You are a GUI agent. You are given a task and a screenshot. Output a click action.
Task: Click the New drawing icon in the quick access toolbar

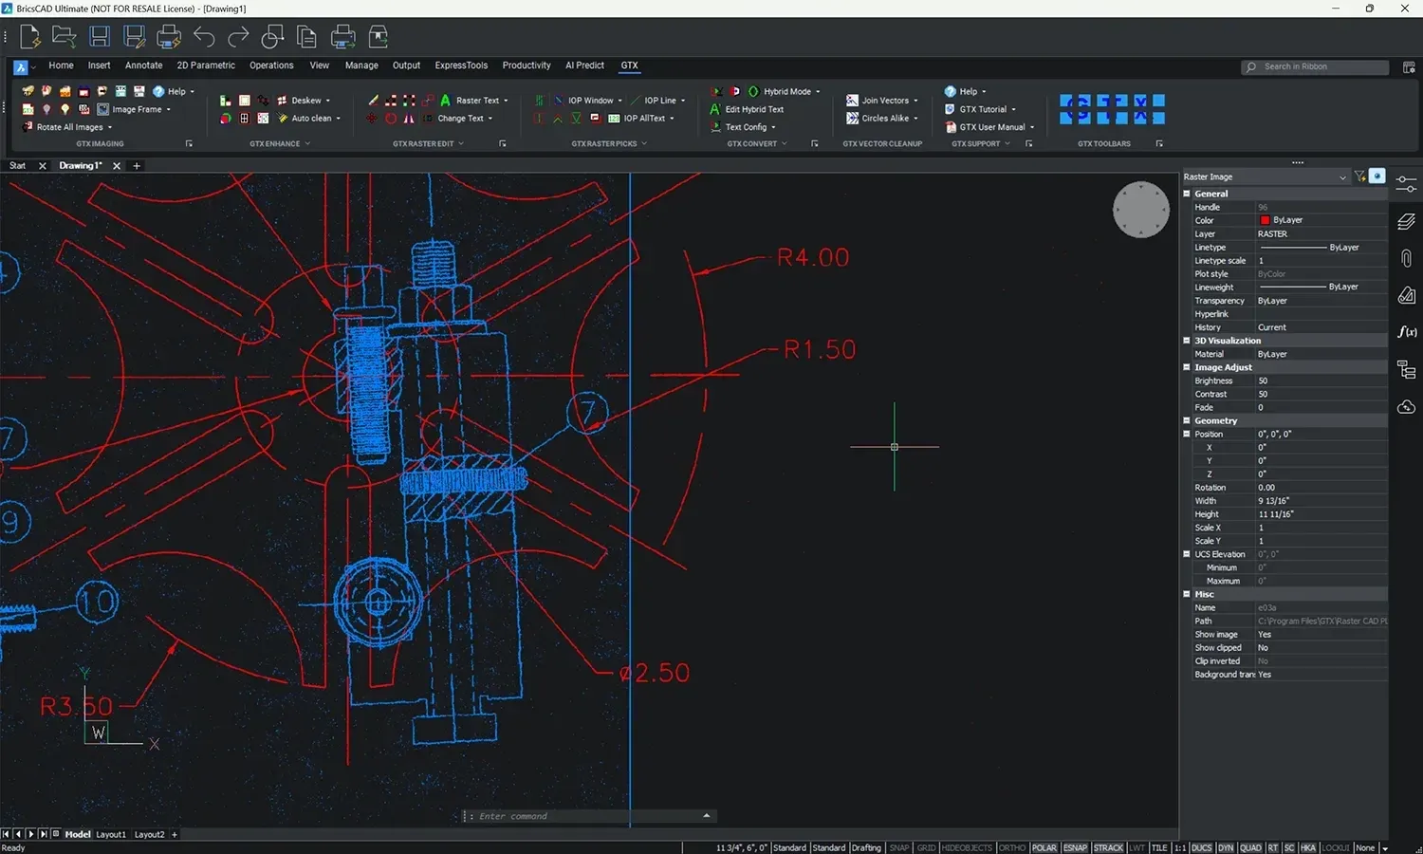30,37
